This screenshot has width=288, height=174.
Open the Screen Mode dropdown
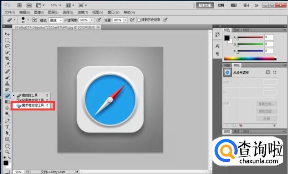coord(83,5)
